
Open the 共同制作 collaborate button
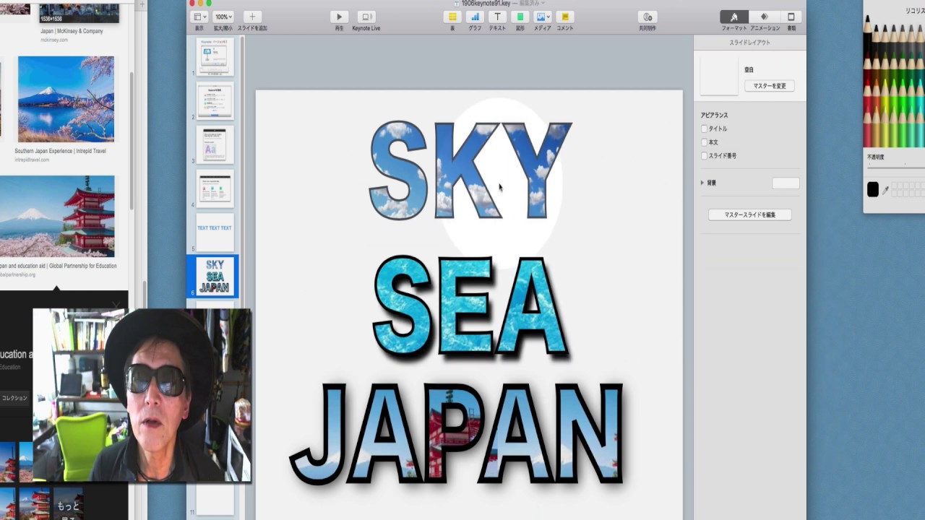pos(647,17)
